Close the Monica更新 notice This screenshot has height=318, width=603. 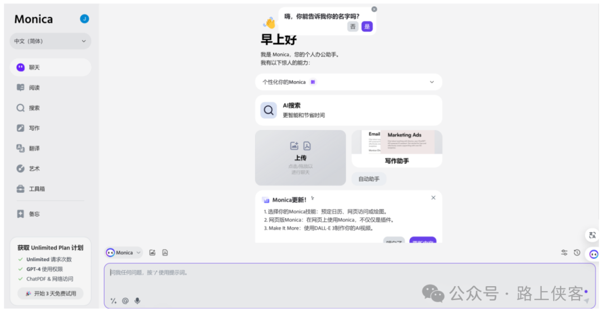[433, 197]
